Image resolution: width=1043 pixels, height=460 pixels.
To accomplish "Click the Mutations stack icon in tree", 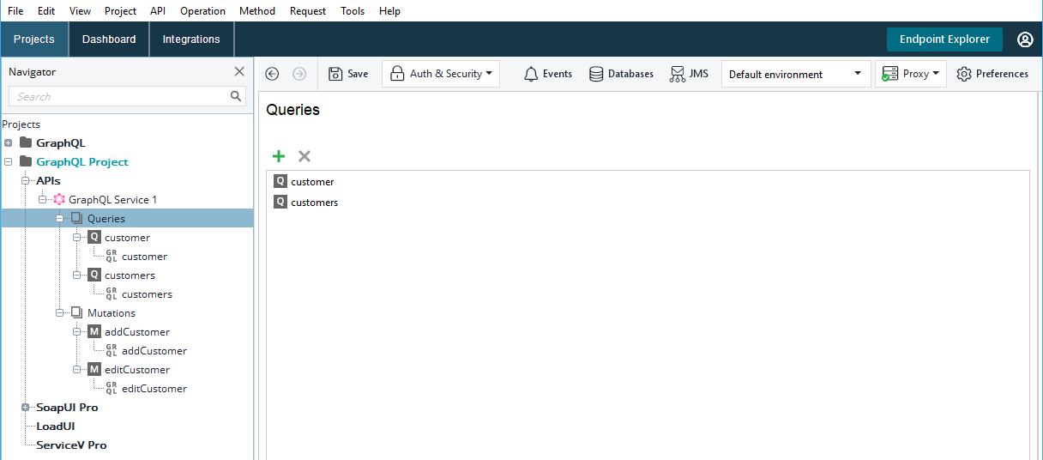I will coord(77,313).
